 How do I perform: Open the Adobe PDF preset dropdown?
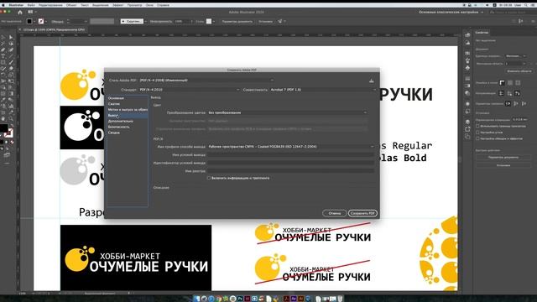(206, 81)
